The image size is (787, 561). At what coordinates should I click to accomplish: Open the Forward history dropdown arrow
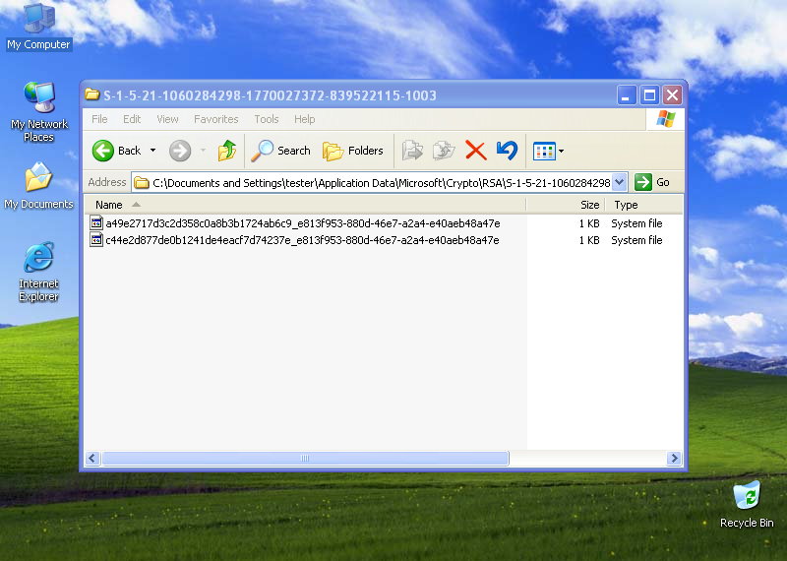[203, 151]
